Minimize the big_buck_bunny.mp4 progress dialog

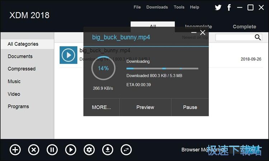point(194,32)
